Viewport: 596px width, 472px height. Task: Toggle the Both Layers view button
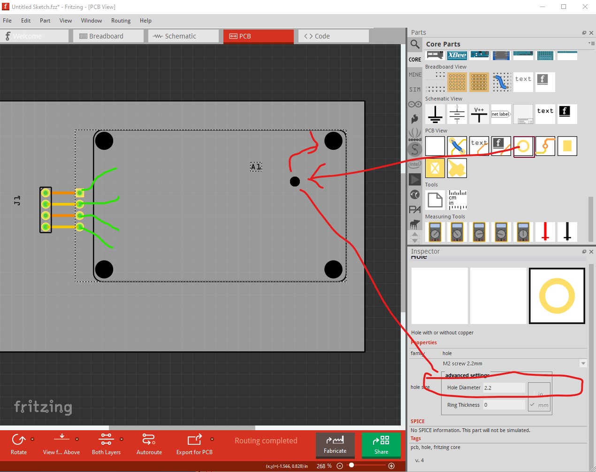tap(106, 444)
